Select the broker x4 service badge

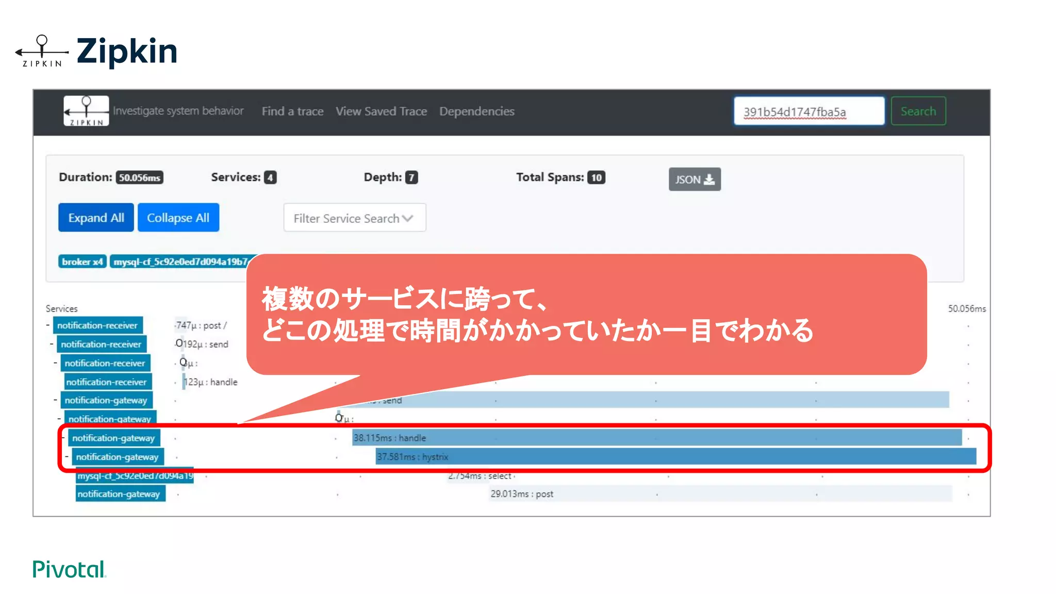(x=82, y=261)
